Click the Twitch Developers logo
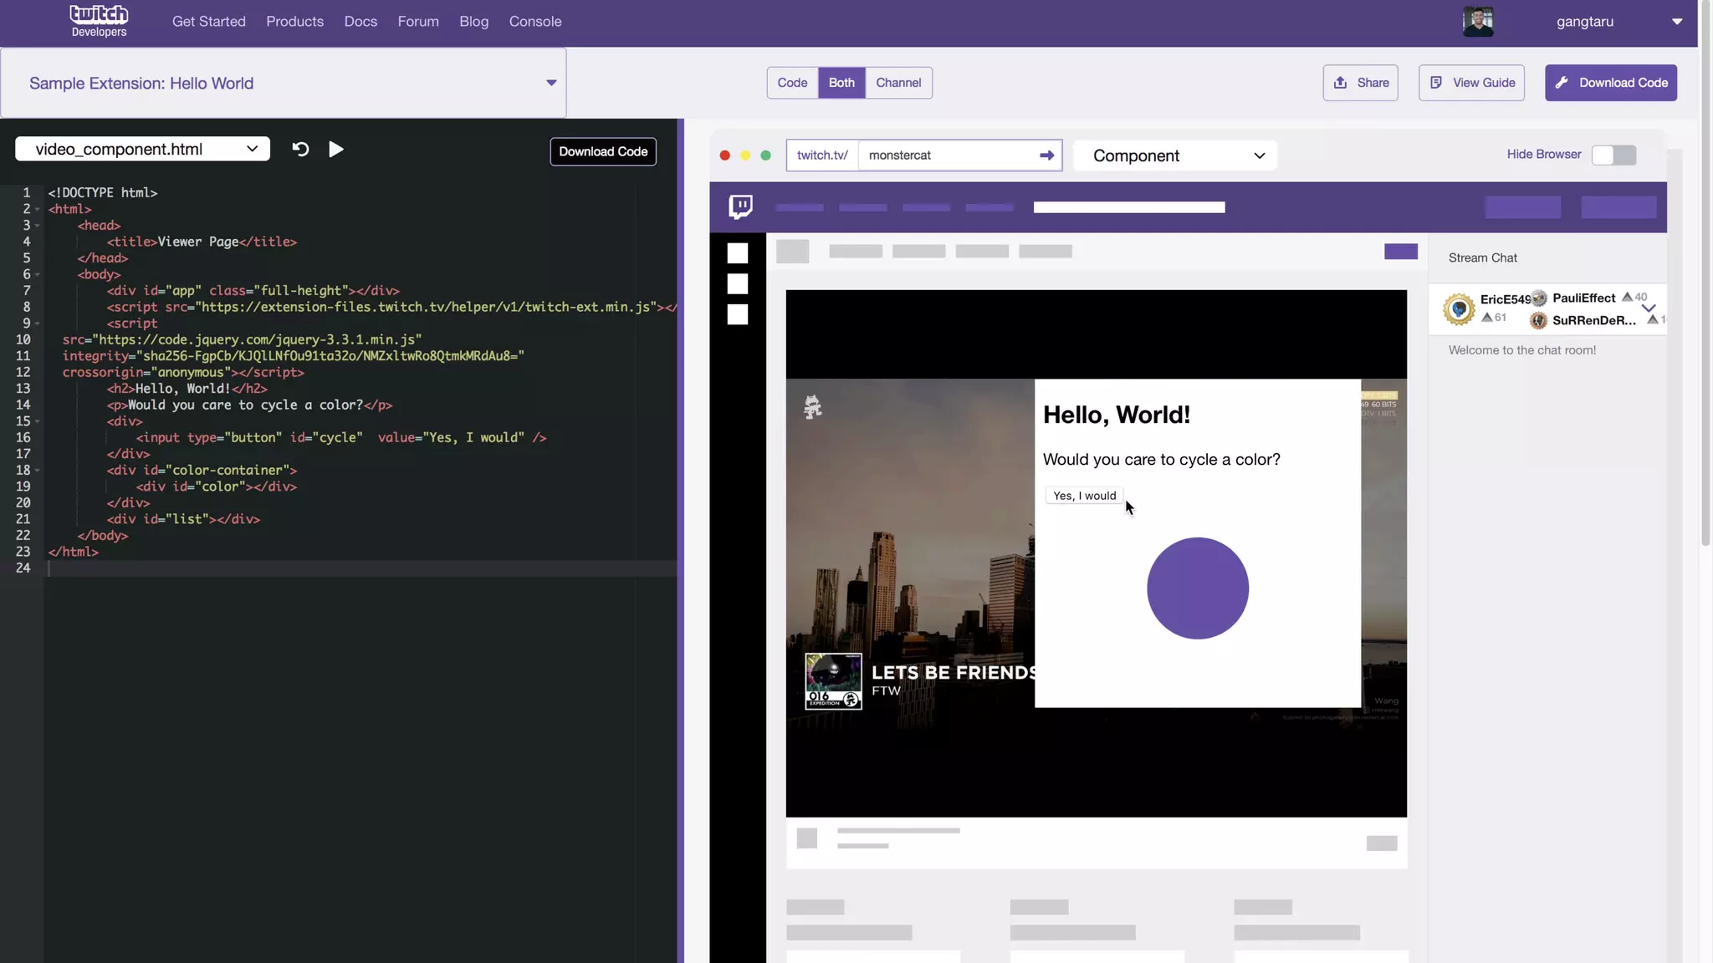1713x963 pixels. pyautogui.click(x=99, y=21)
